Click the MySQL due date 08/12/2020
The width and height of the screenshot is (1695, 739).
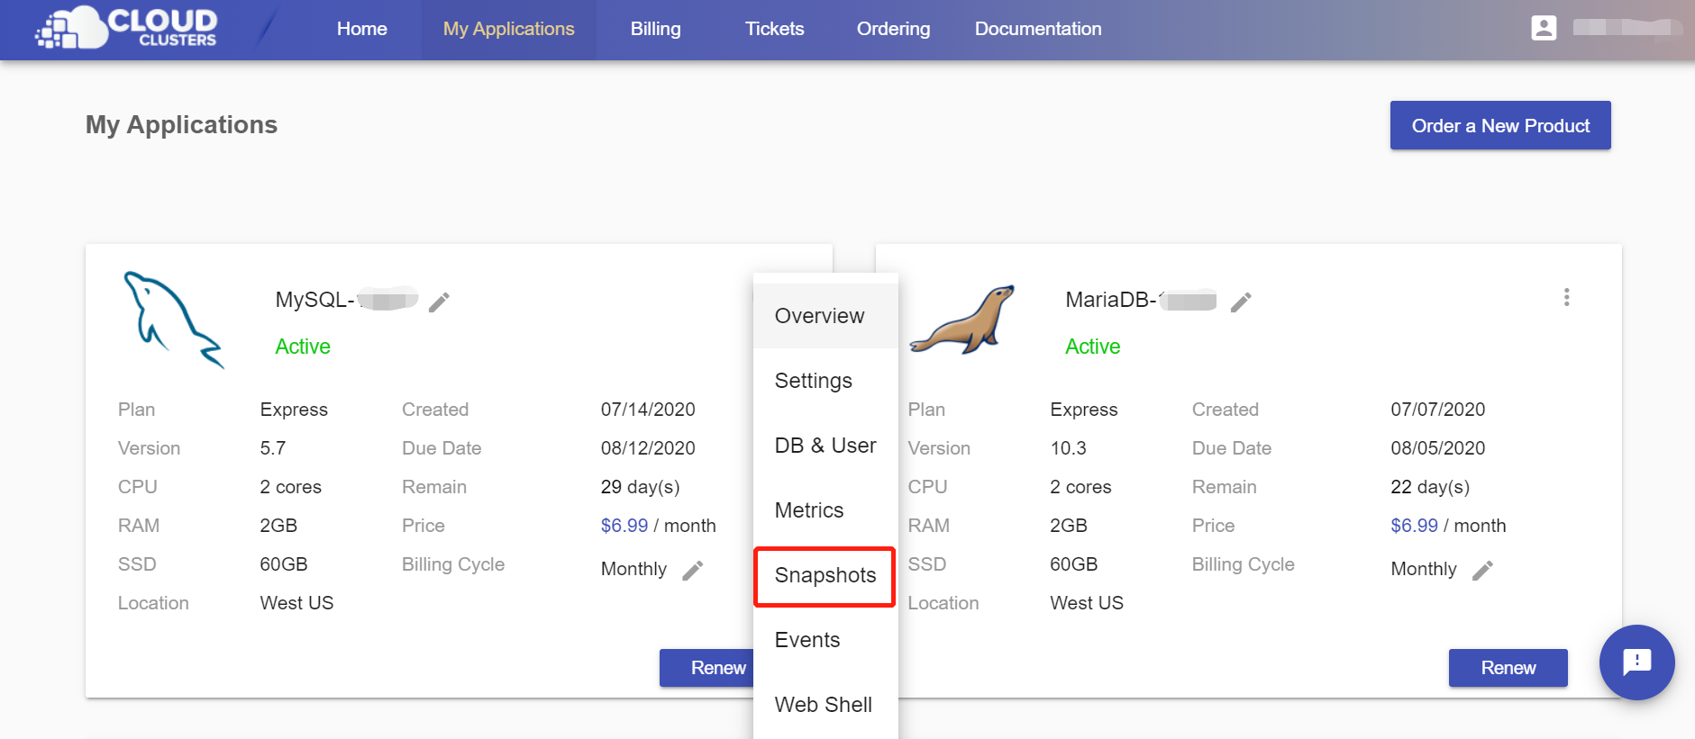(x=648, y=448)
